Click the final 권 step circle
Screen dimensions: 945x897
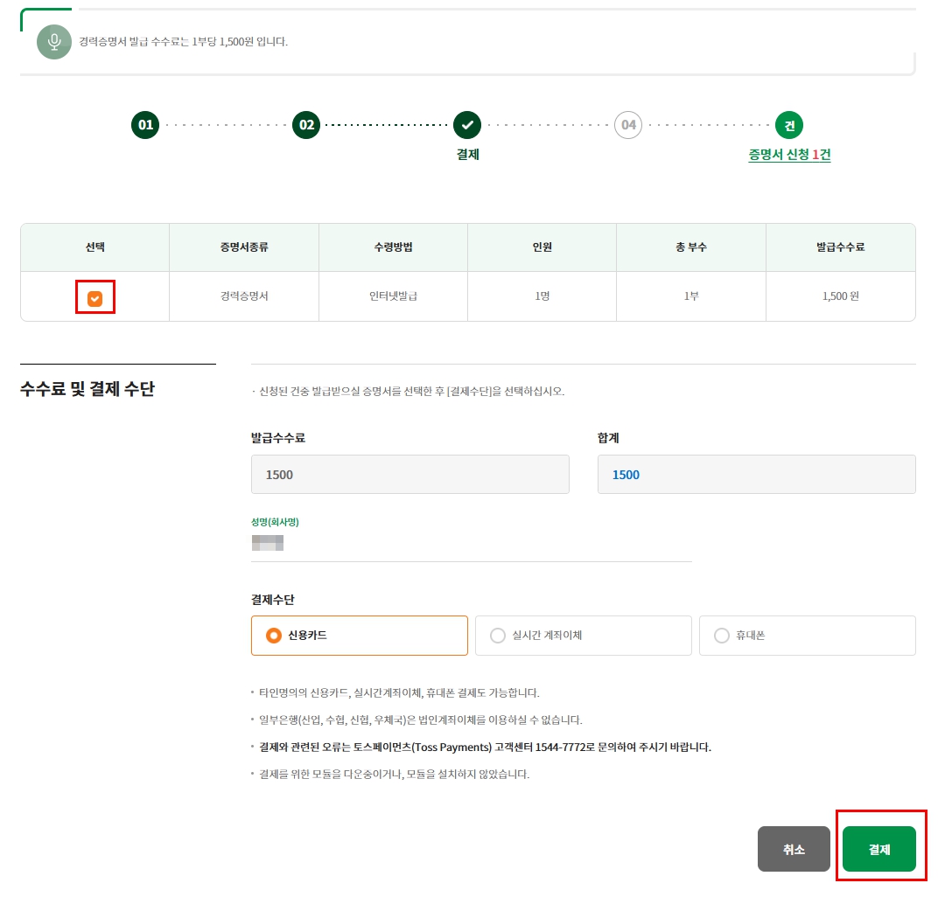click(x=789, y=124)
